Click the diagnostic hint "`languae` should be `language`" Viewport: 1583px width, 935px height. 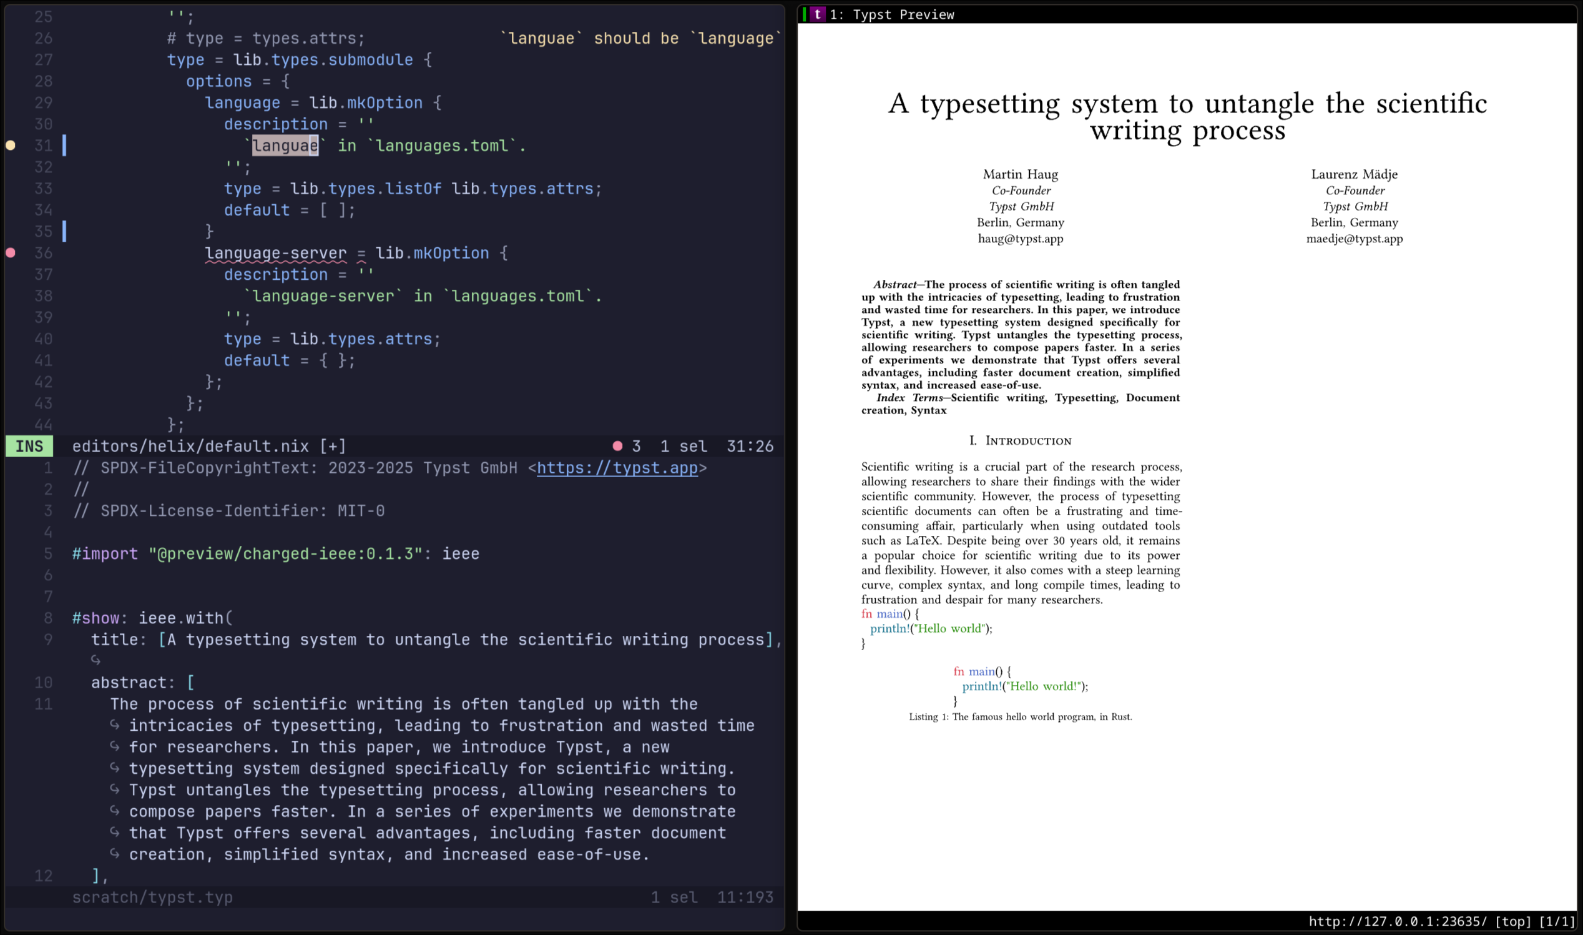point(641,39)
